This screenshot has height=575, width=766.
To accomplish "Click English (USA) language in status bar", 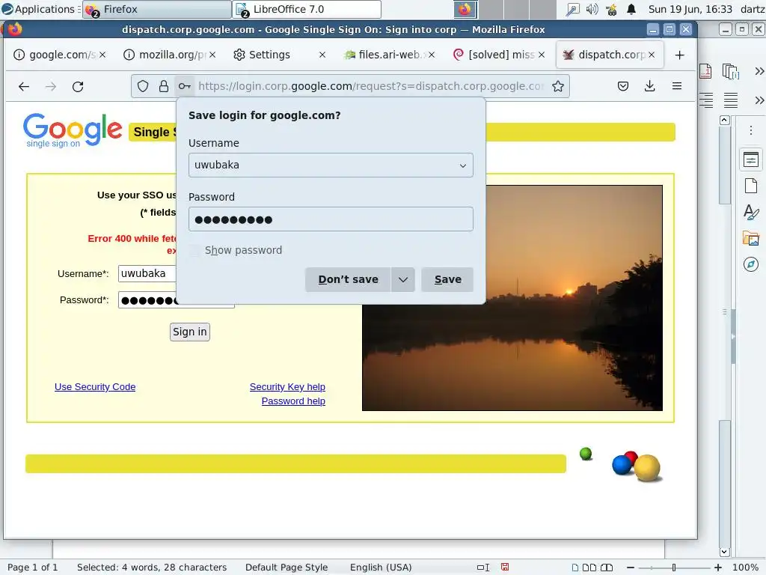I will tap(381, 568).
